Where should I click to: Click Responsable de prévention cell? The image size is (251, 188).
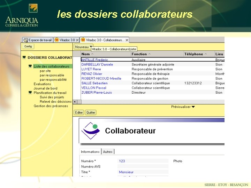152,69
